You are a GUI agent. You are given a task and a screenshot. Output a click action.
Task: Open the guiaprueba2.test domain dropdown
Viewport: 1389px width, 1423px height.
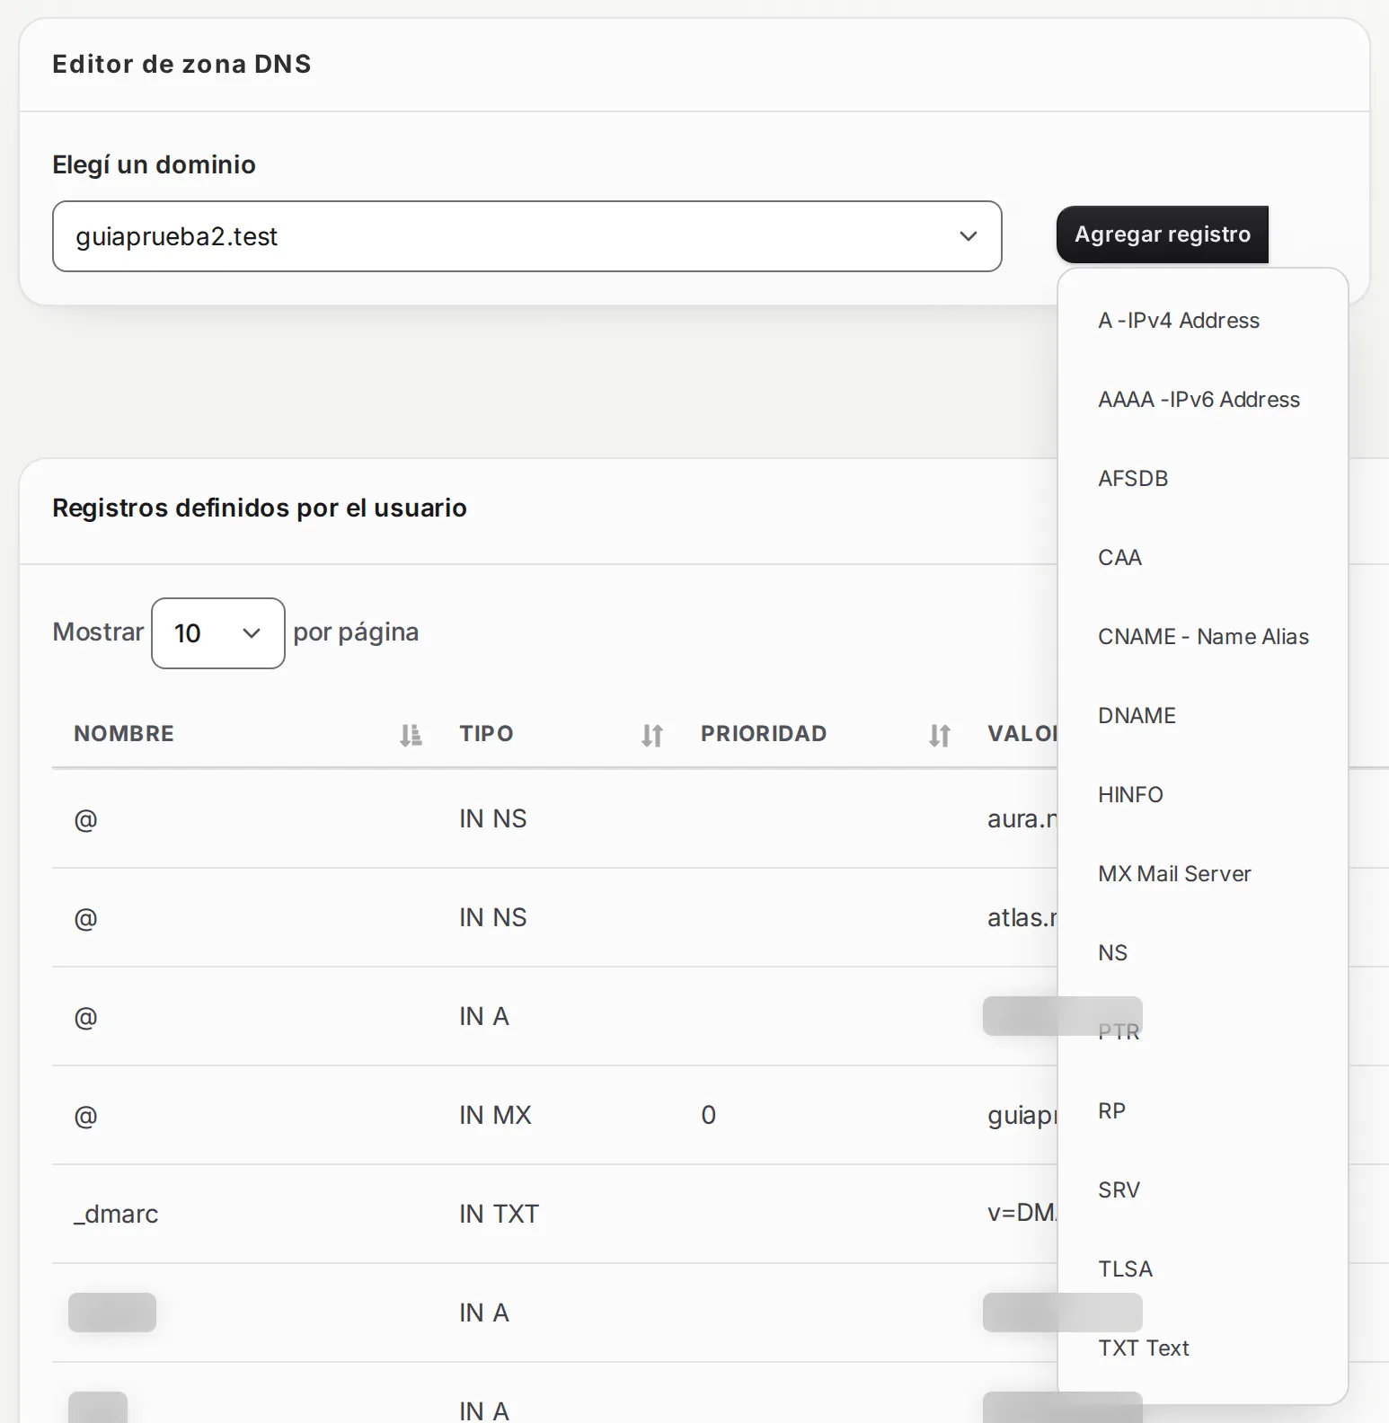[526, 236]
